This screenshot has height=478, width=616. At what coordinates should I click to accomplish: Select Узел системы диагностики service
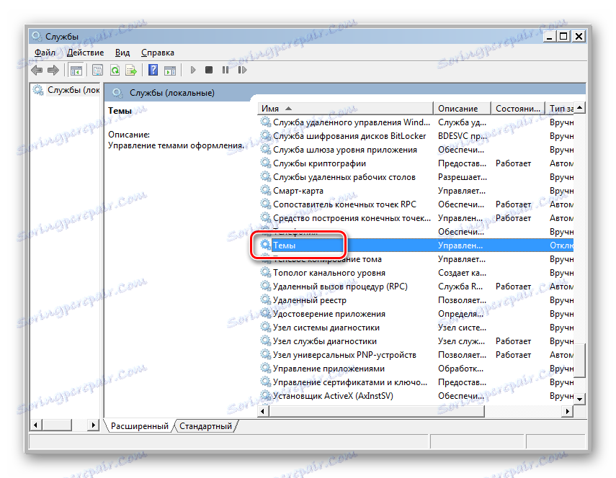pos(416,328)
